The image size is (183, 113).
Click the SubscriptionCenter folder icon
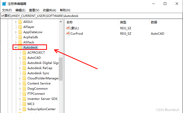tap(24, 109)
